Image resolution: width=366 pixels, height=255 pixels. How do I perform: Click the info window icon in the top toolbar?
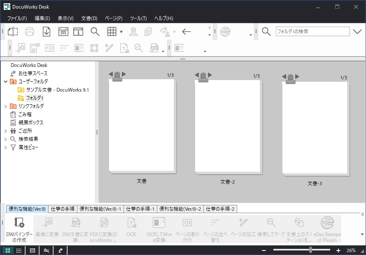pos(78,32)
